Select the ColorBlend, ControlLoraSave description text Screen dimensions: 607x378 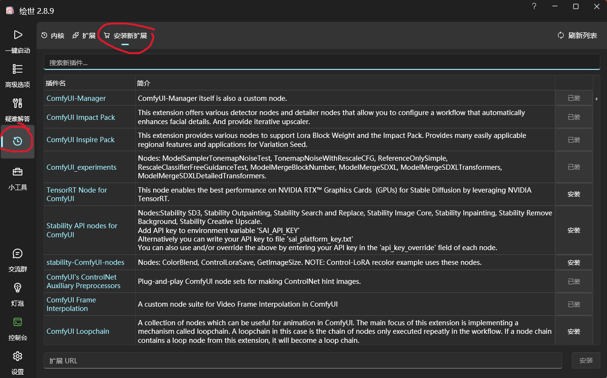(x=310, y=262)
